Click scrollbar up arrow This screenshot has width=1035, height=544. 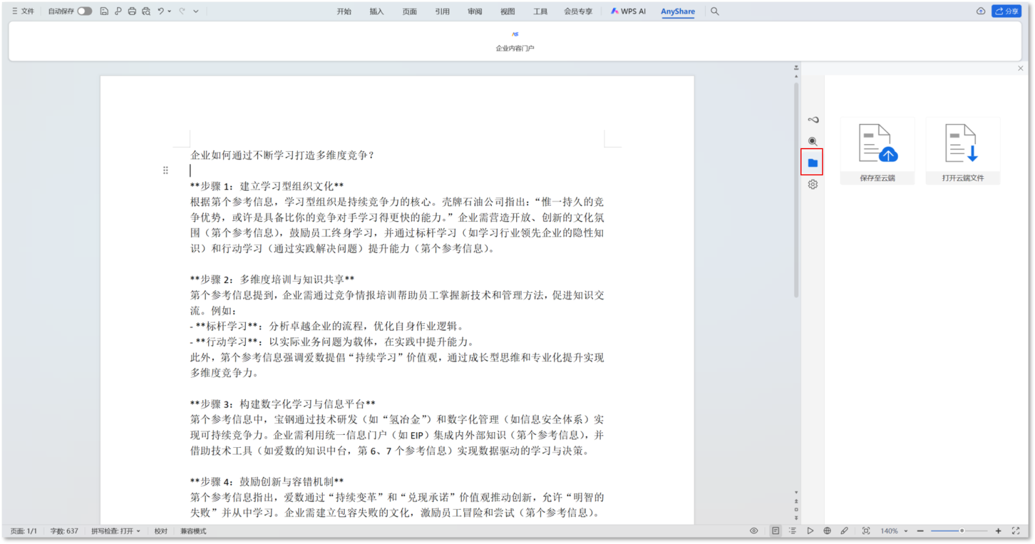(796, 76)
